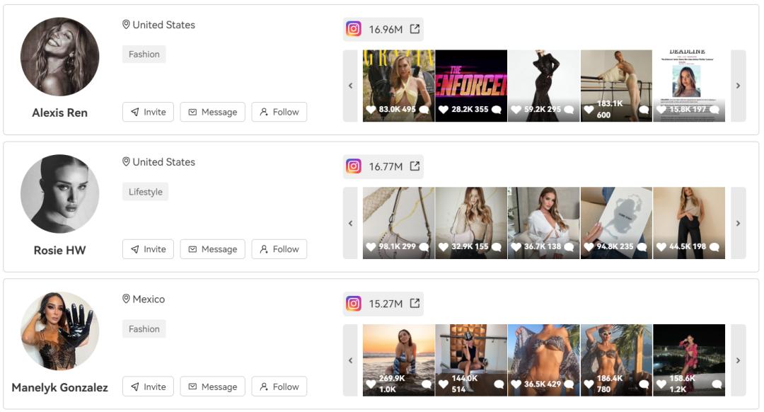Follow Alexis Ren

[279, 112]
